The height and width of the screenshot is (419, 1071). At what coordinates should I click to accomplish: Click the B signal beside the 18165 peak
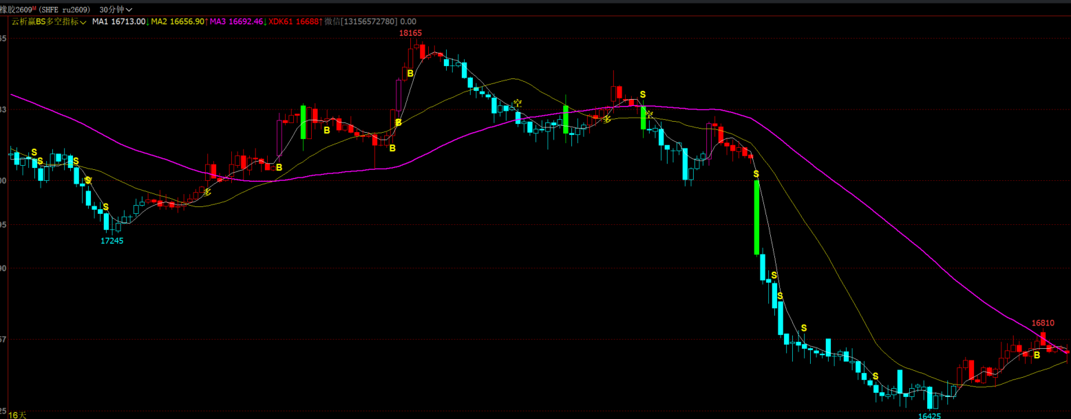coord(410,73)
